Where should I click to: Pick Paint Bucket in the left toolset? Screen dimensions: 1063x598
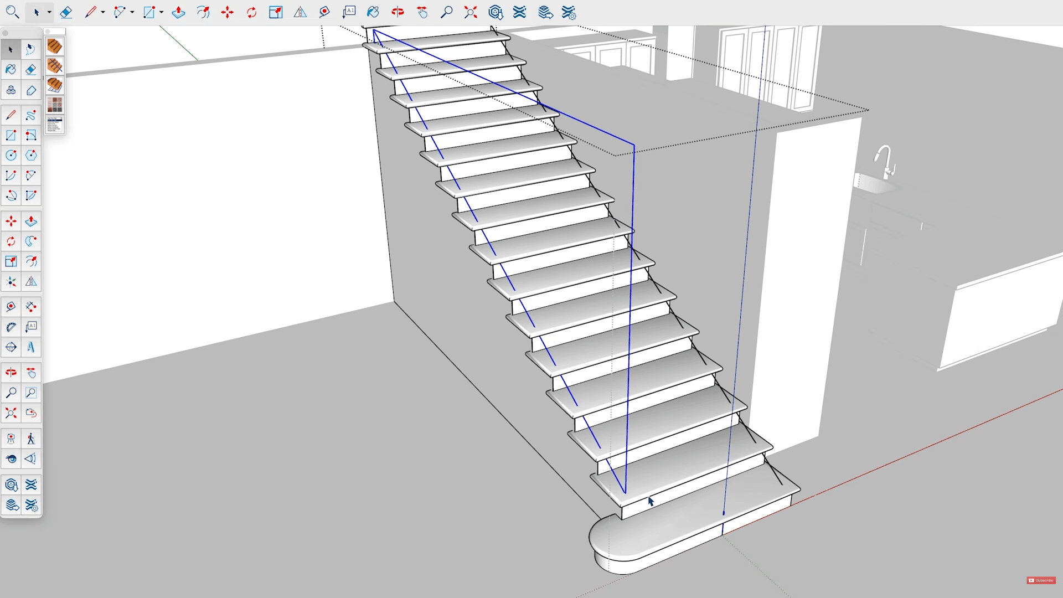[11, 69]
